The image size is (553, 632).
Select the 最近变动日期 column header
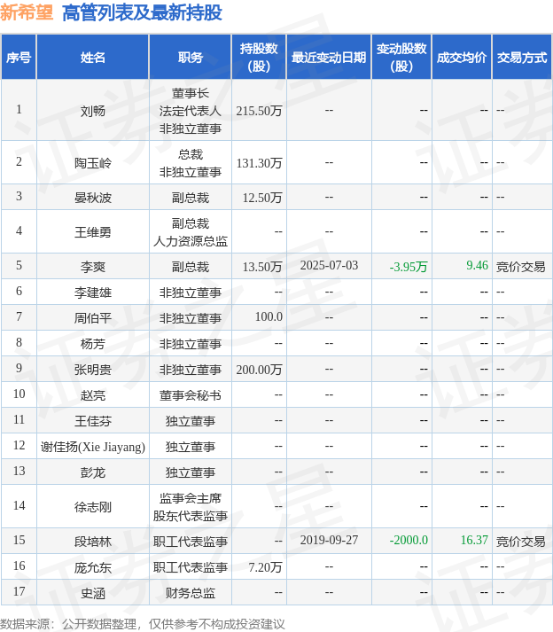(329, 58)
